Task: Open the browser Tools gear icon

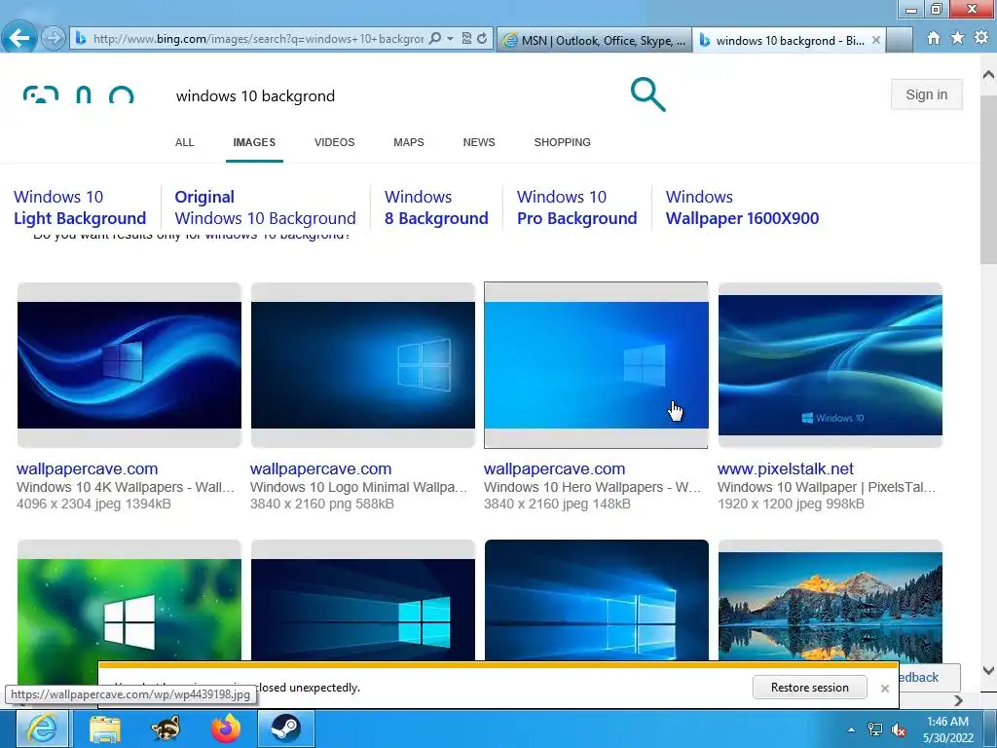Action: [981, 38]
